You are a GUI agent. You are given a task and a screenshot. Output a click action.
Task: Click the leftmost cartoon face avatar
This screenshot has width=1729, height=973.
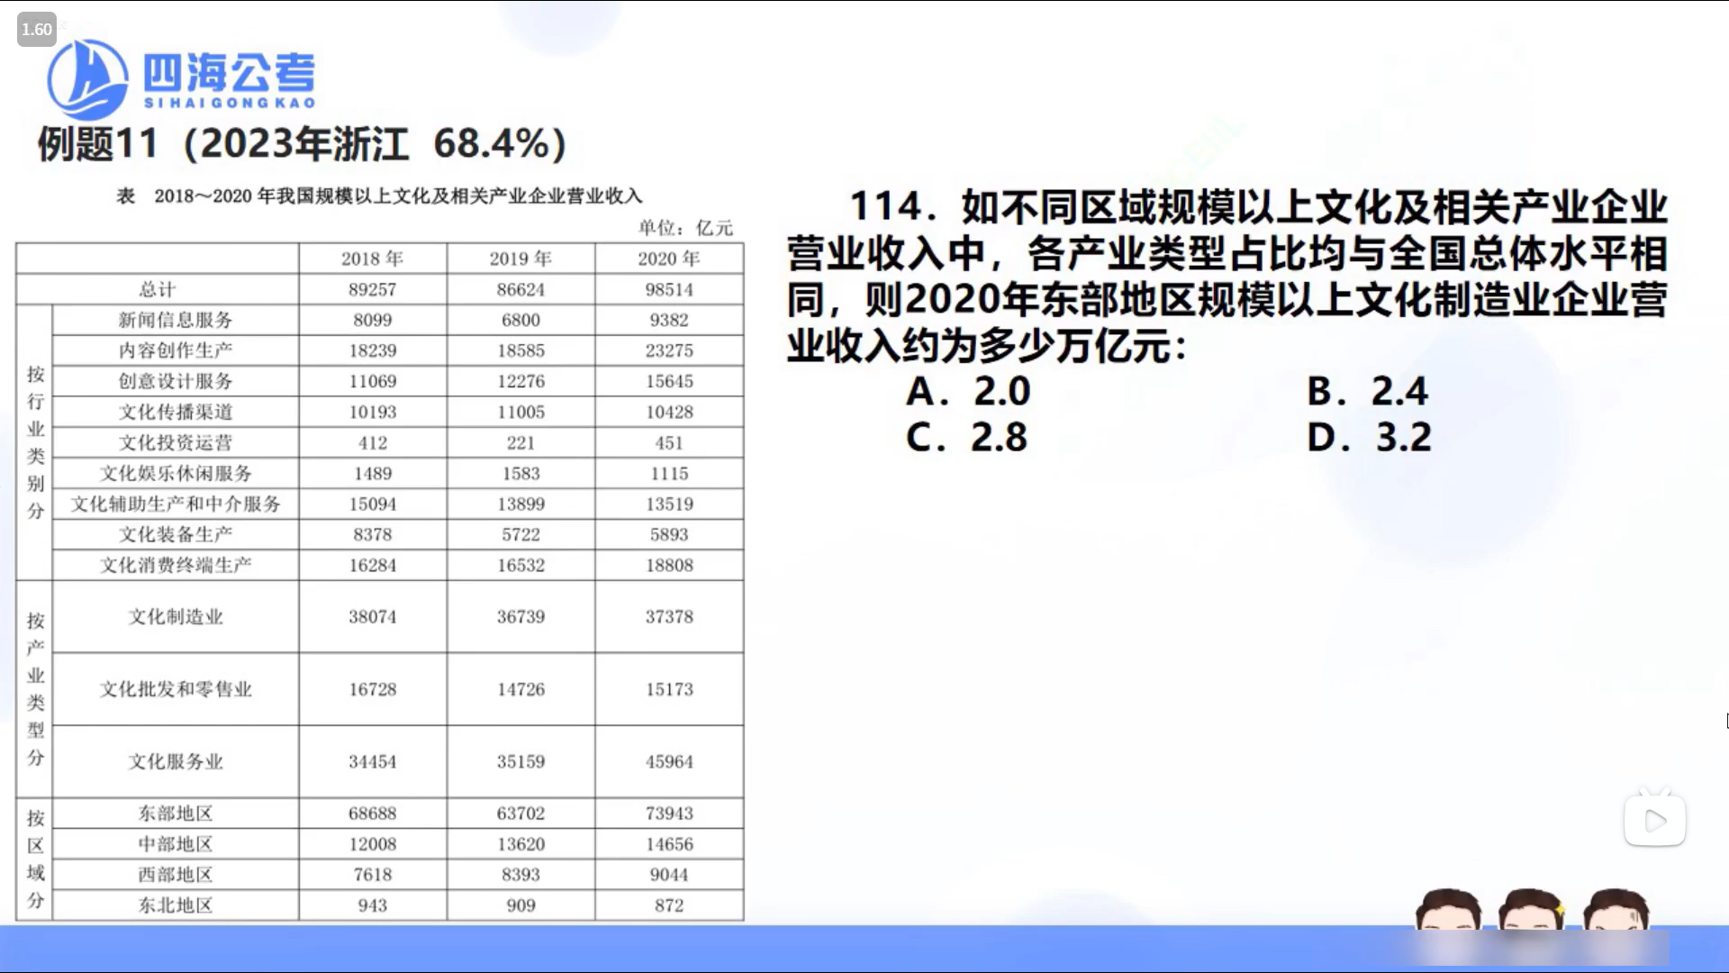pyautogui.click(x=1448, y=910)
